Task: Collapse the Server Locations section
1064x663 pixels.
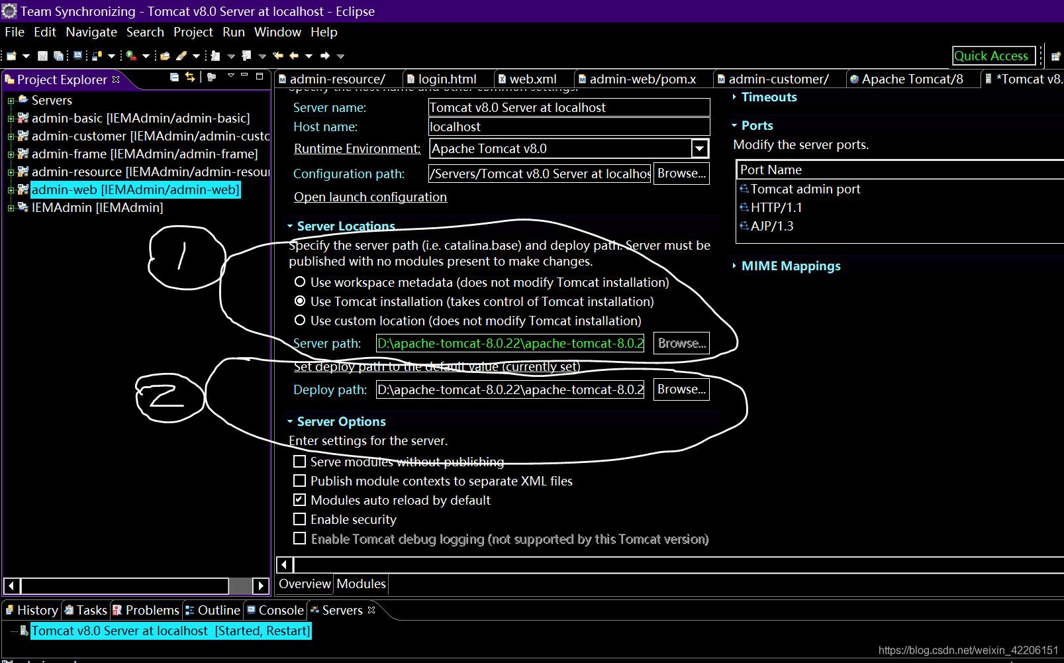Action: tap(290, 226)
